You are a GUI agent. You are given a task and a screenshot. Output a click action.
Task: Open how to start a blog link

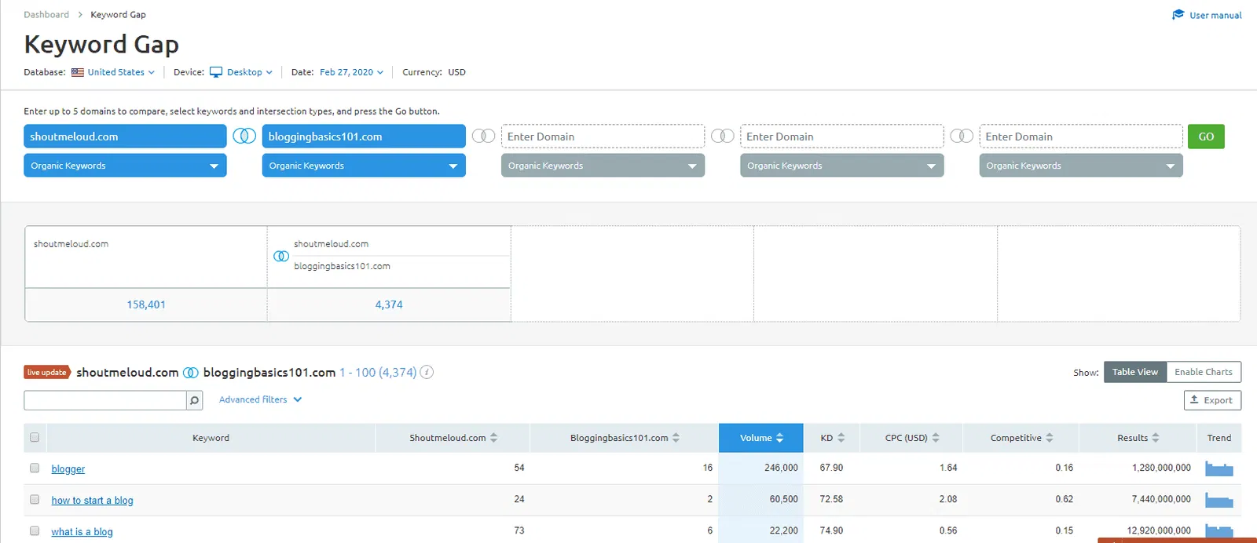click(92, 501)
